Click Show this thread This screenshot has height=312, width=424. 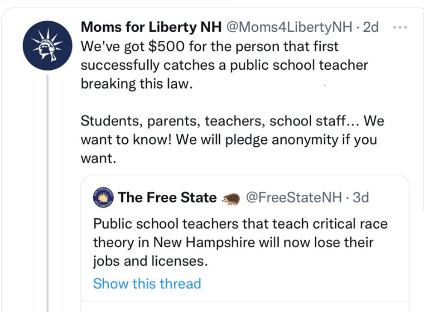pos(147,283)
